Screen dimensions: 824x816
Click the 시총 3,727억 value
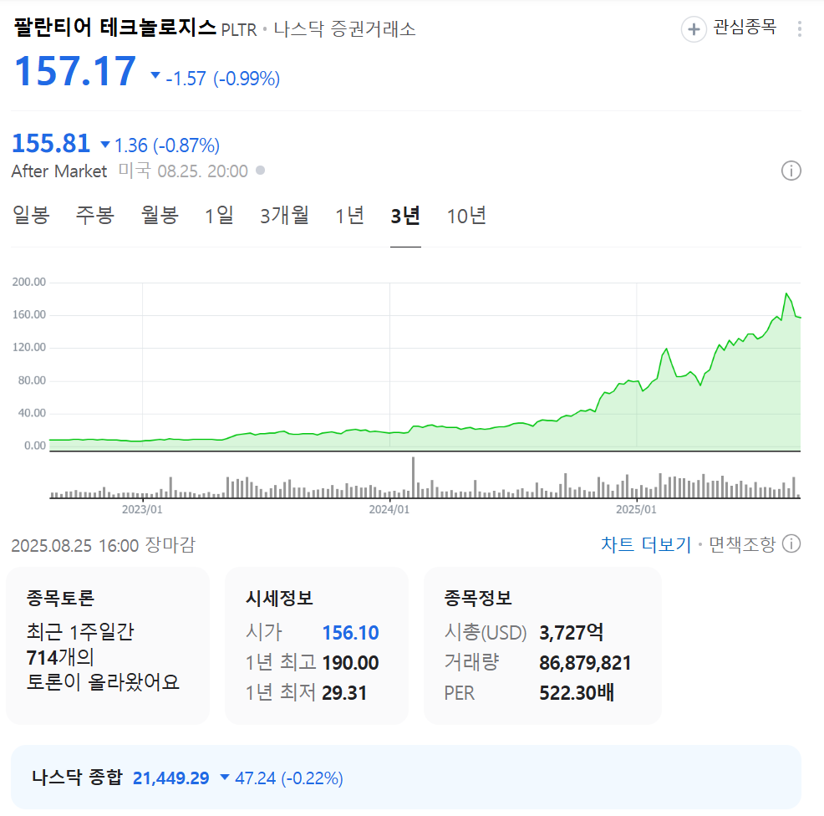(572, 633)
